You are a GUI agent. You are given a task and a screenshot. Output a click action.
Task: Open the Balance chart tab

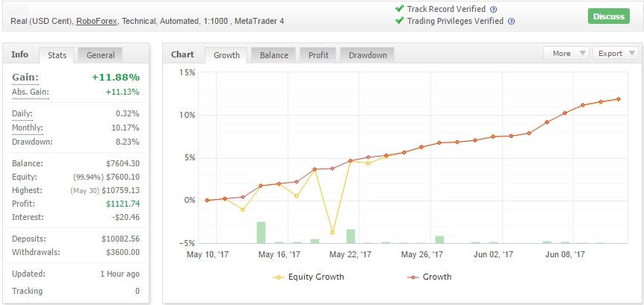[274, 55]
